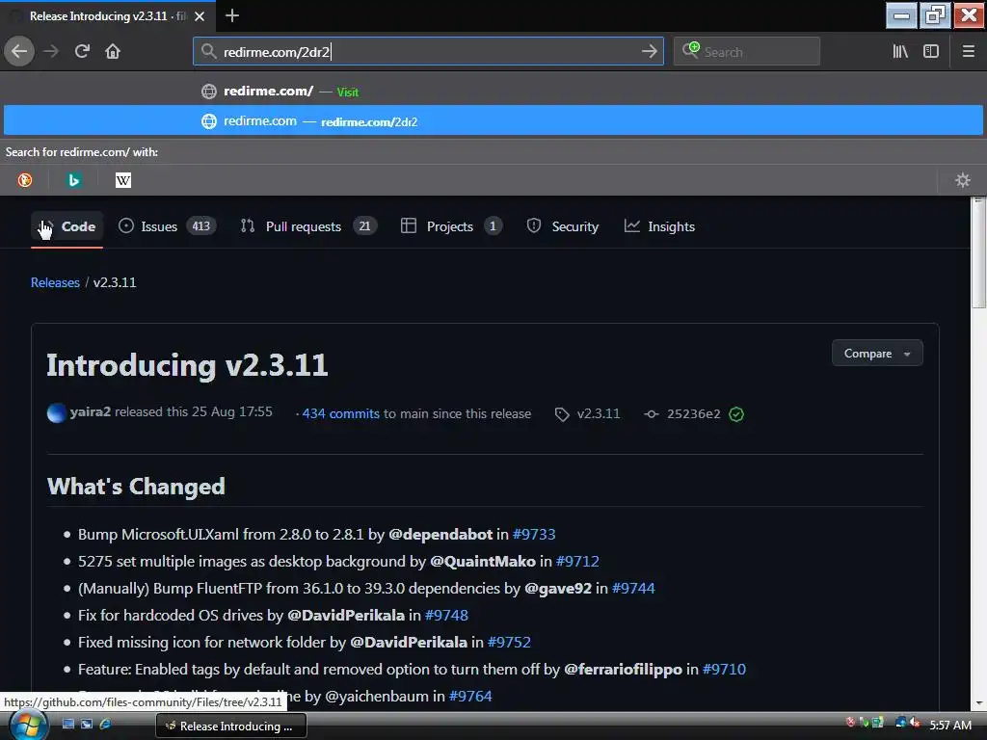Image resolution: width=987 pixels, height=740 pixels.
Task: Open the Security tab
Action: coord(562,226)
